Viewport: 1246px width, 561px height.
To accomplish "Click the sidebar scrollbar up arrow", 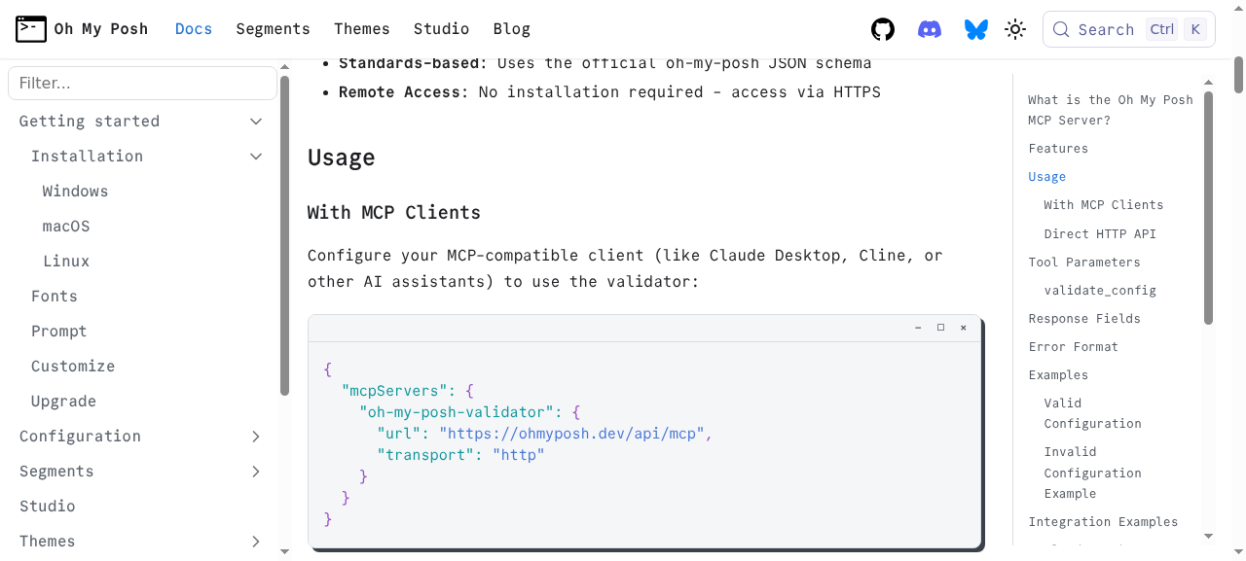I will pyautogui.click(x=284, y=67).
